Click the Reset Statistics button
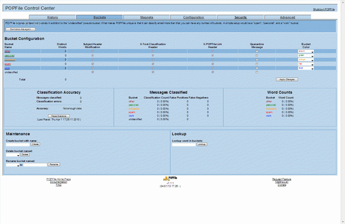The width and height of the screenshot is (345, 224). click(x=59, y=116)
